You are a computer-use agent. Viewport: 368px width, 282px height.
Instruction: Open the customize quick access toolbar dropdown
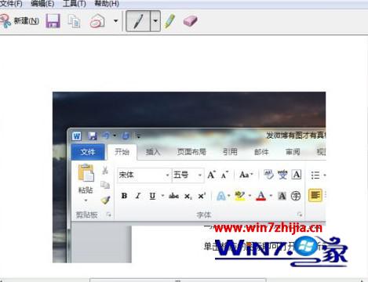pyautogui.click(x=139, y=136)
